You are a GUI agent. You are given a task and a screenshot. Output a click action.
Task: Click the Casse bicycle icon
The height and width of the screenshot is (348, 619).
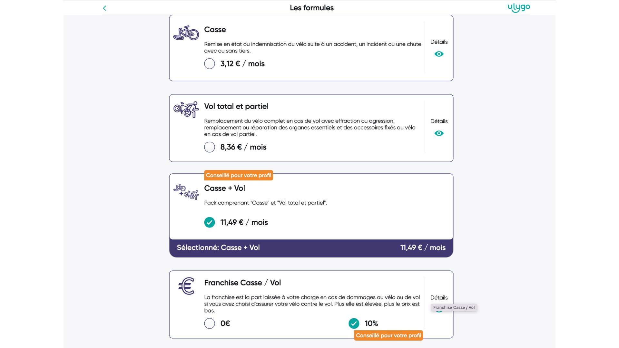tap(186, 33)
